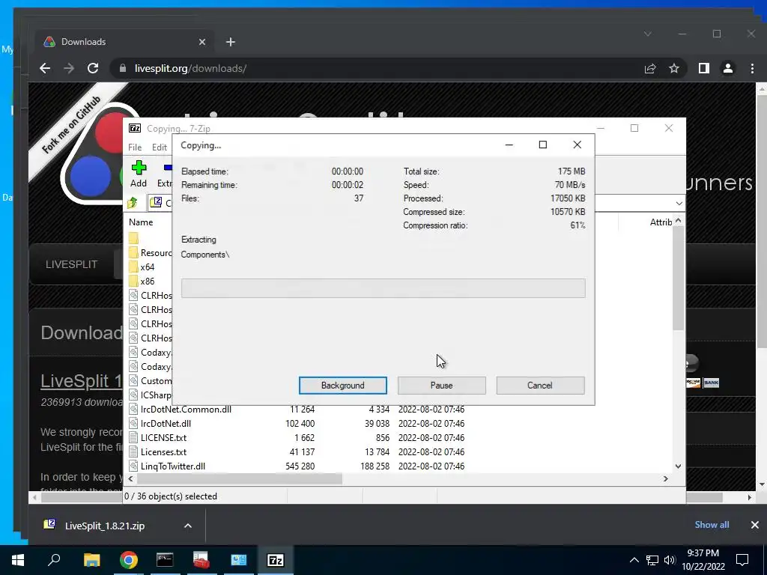Select the x64 folder in 7-Zip
This screenshot has height=575, width=767.
pos(148,267)
